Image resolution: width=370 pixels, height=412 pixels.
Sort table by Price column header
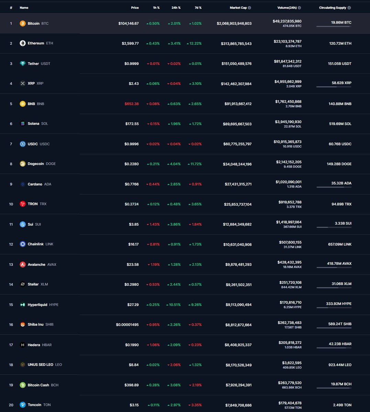135,8
